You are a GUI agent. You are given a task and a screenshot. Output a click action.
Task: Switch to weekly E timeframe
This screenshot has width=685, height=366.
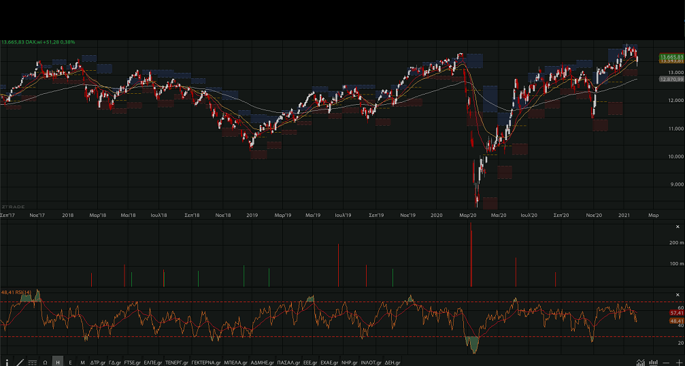point(70,363)
